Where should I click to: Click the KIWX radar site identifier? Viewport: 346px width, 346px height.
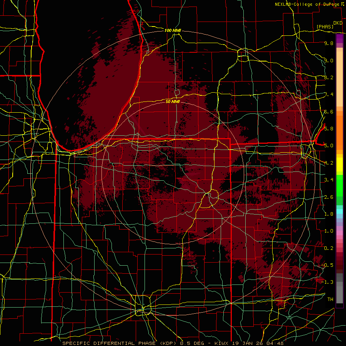(x=221, y=343)
